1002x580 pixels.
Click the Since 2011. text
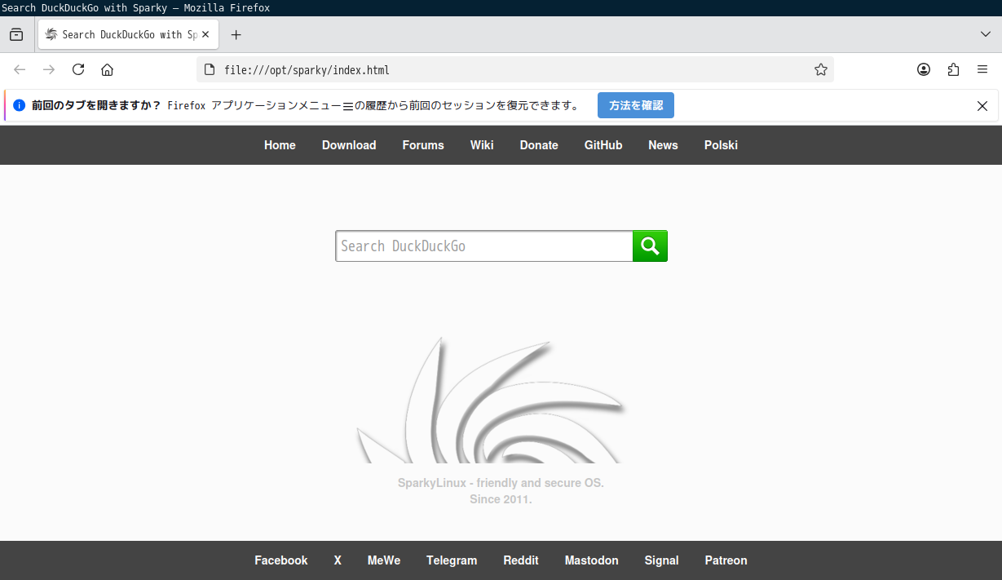[x=501, y=499]
